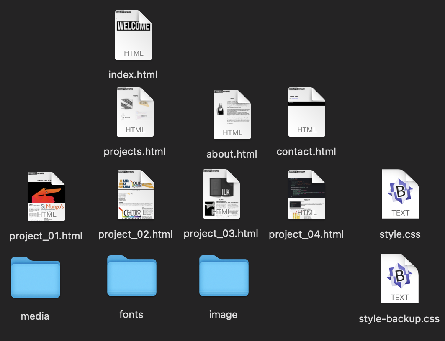
Task: Select the project_03.html file icon
Action: click(x=221, y=194)
